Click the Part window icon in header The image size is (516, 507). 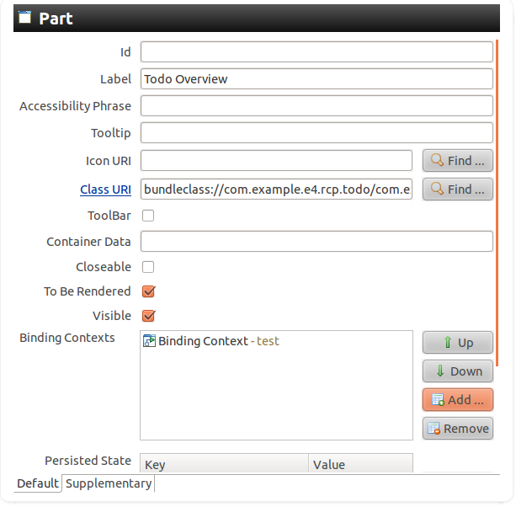coord(25,18)
